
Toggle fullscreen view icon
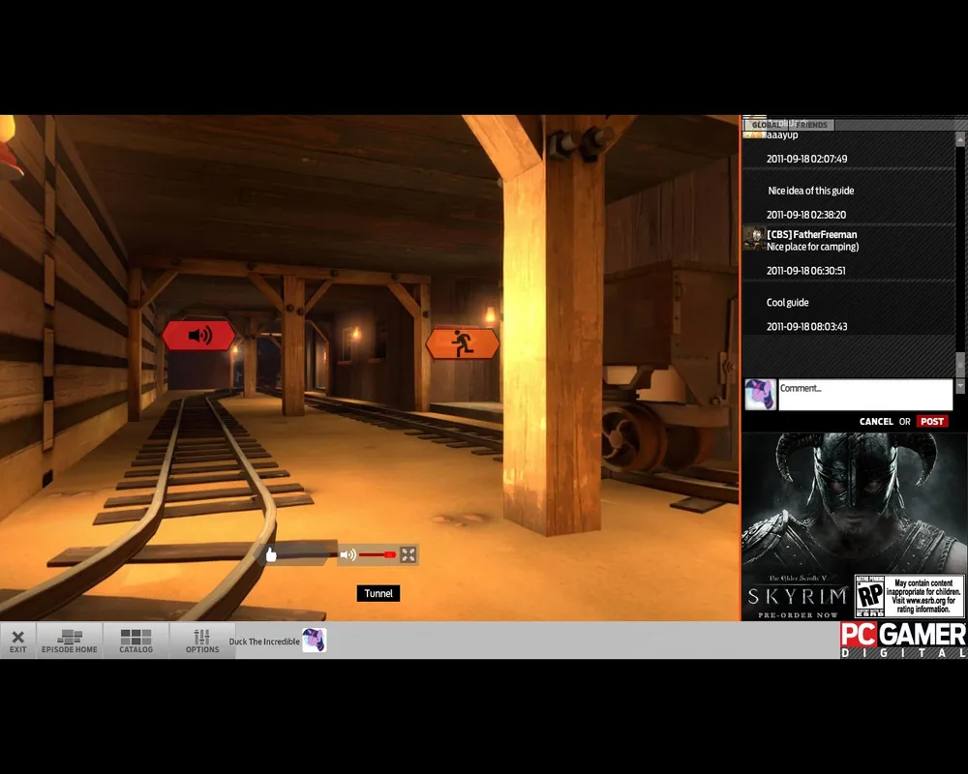408,554
